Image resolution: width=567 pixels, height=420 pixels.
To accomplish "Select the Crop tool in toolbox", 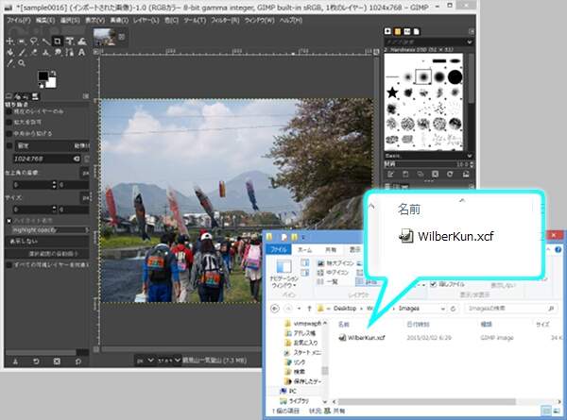I will coord(58,42).
